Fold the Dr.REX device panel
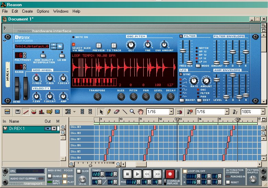Image resolution: width=268 pixels, height=188 pixels. pos(4,41)
